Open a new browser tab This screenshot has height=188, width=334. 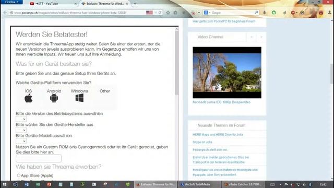coord(135,4)
